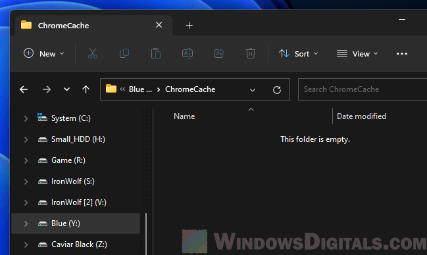Show hidden breadcrumb path chevrons
Screen dimensions: 427x255
click(122, 89)
